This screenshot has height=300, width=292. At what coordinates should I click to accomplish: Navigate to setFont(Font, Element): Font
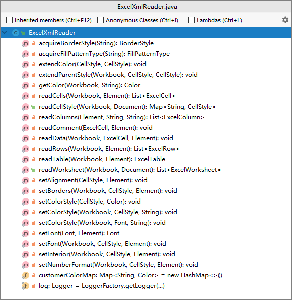(79, 233)
